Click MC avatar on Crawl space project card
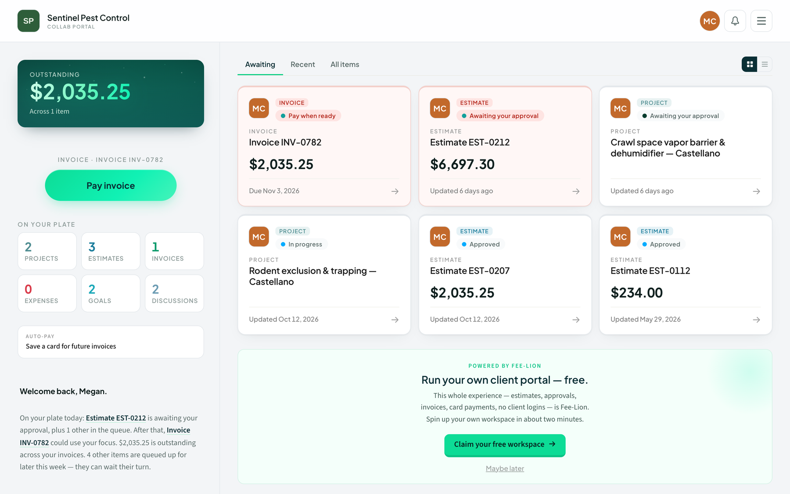790x494 pixels. [620, 108]
